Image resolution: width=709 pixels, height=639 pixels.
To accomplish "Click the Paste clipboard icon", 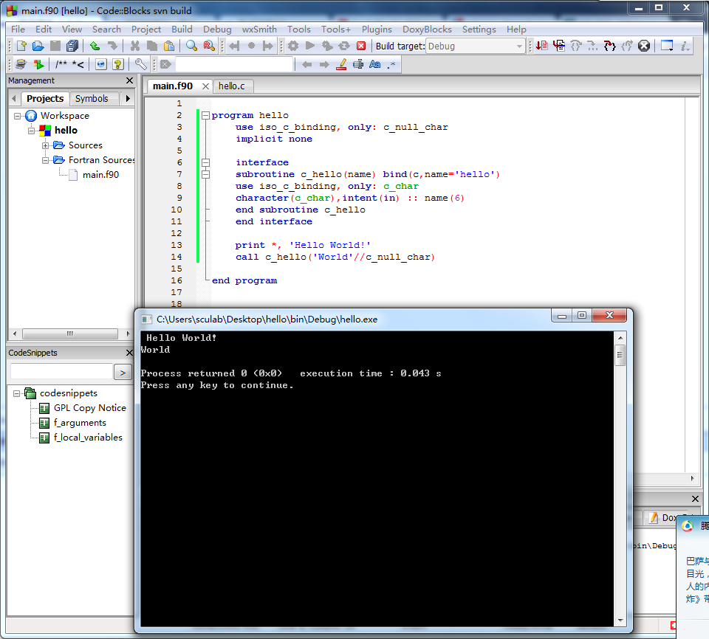I will 169,46.
